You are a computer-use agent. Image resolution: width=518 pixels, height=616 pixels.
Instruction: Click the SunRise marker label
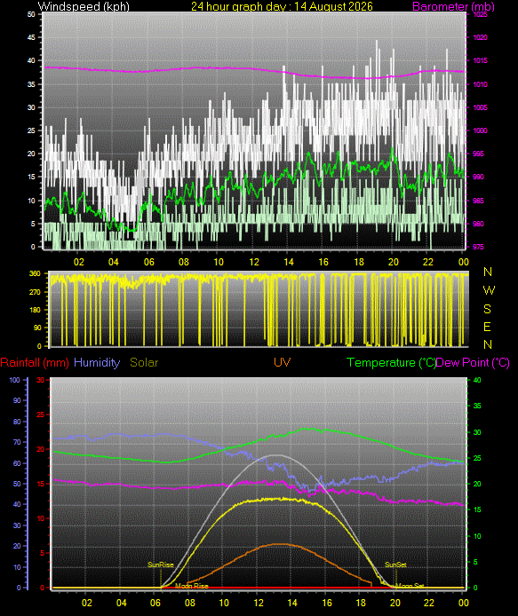pyautogui.click(x=161, y=565)
